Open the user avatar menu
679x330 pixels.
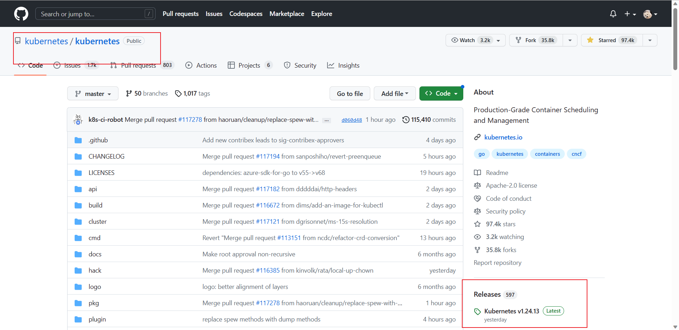[650, 14]
